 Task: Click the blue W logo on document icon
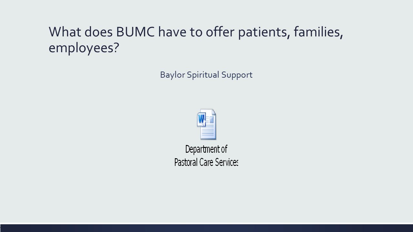tap(201, 120)
